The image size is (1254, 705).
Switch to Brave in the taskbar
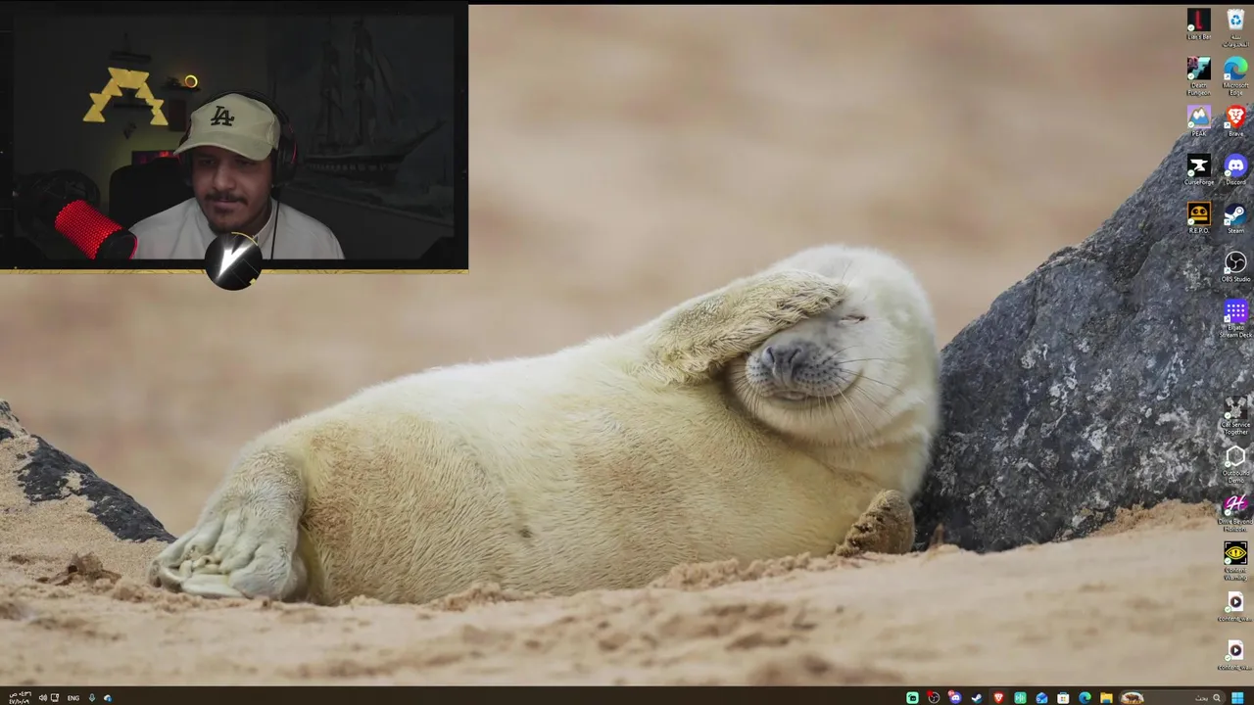point(998,698)
